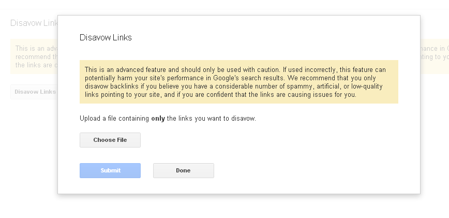Click the background Disavow Links button
Viewport: 449px width, 218px height.
point(34,92)
